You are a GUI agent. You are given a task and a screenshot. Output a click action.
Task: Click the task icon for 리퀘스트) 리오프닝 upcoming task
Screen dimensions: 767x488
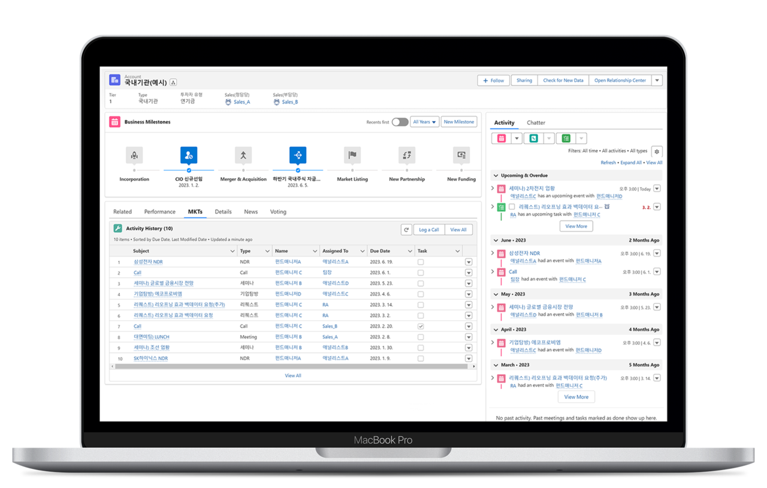tap(502, 207)
